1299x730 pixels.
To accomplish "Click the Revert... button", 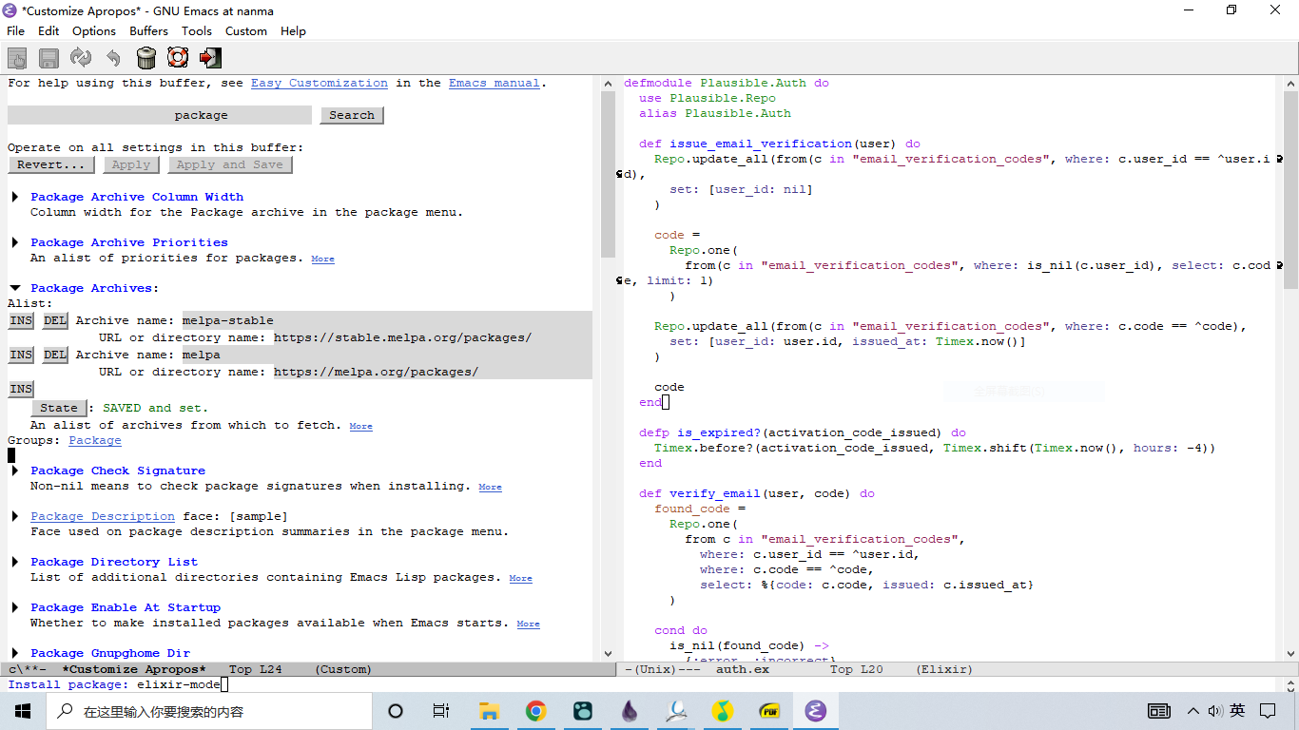I will [51, 164].
